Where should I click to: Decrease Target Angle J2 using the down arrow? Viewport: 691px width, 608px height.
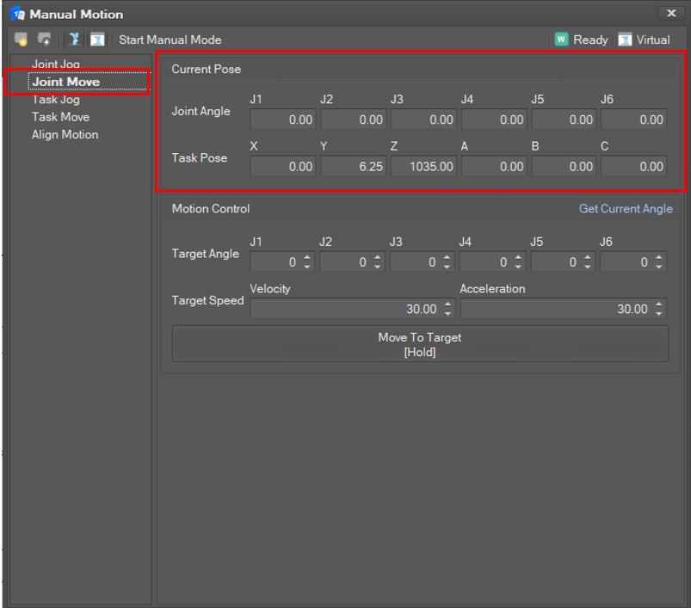pos(378,267)
